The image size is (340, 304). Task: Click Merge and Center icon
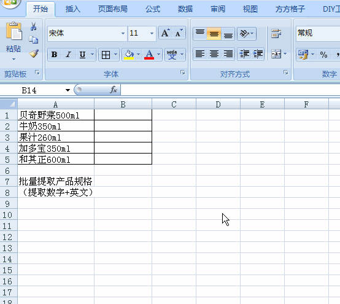[x=276, y=54]
